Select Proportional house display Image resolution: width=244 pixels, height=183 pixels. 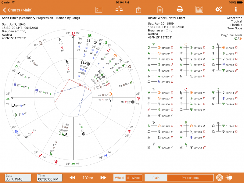[x=190, y=178]
